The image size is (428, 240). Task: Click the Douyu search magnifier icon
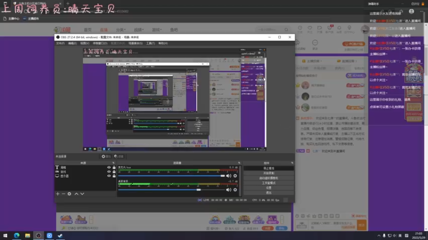[286, 30]
